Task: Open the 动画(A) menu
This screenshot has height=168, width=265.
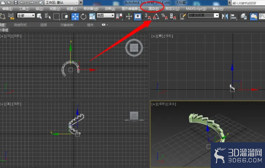Action: (110, 9)
